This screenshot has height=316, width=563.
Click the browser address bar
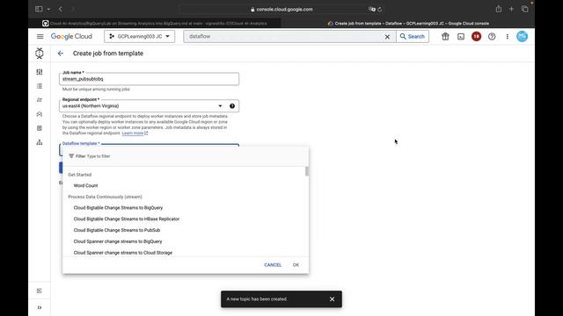[281, 10]
